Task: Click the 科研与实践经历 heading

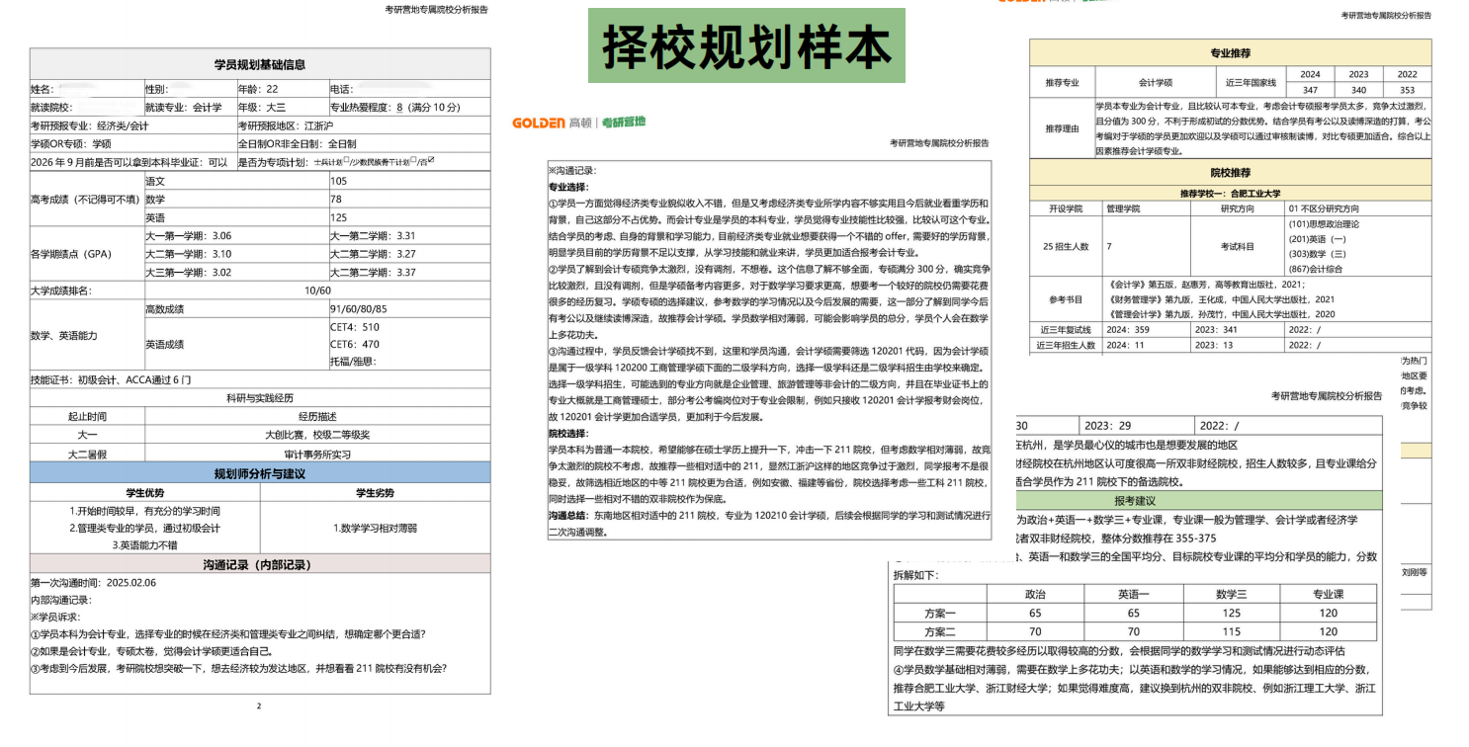Action: point(260,398)
